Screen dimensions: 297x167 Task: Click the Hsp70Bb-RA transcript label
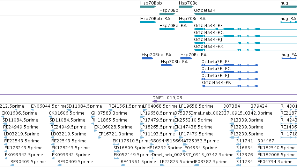click(x=173, y=26)
